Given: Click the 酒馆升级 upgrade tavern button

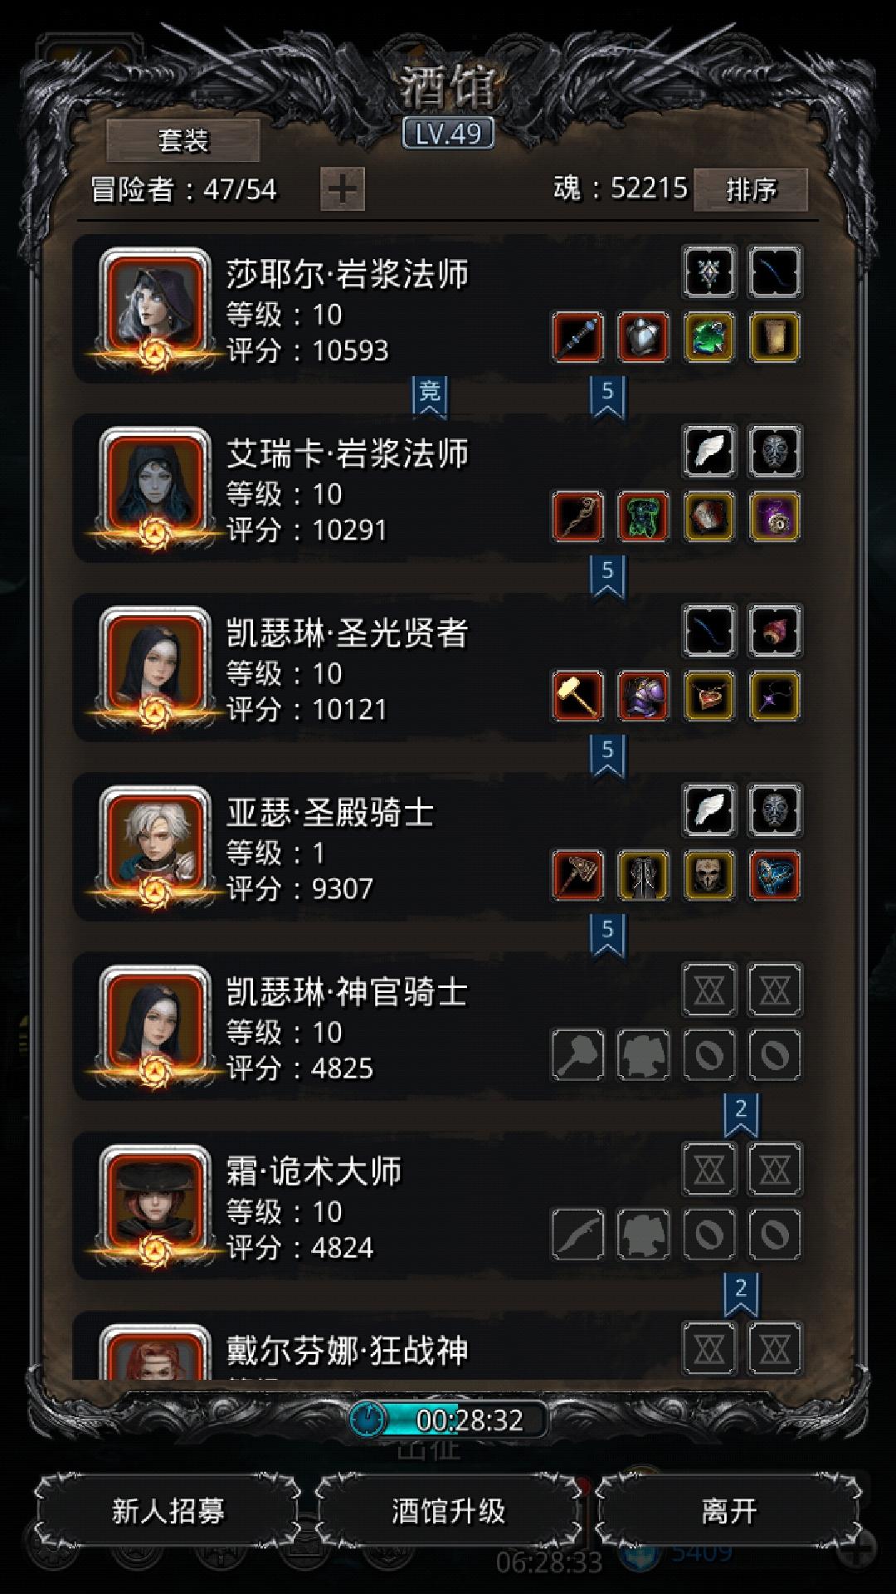Looking at the screenshot, I should [x=448, y=1510].
